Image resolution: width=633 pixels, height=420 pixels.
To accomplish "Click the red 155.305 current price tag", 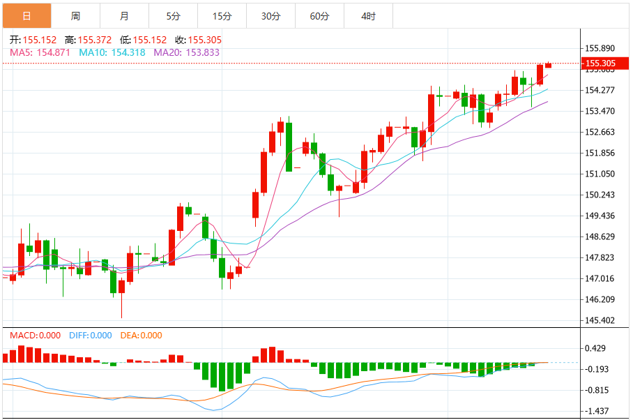I will pos(604,63).
